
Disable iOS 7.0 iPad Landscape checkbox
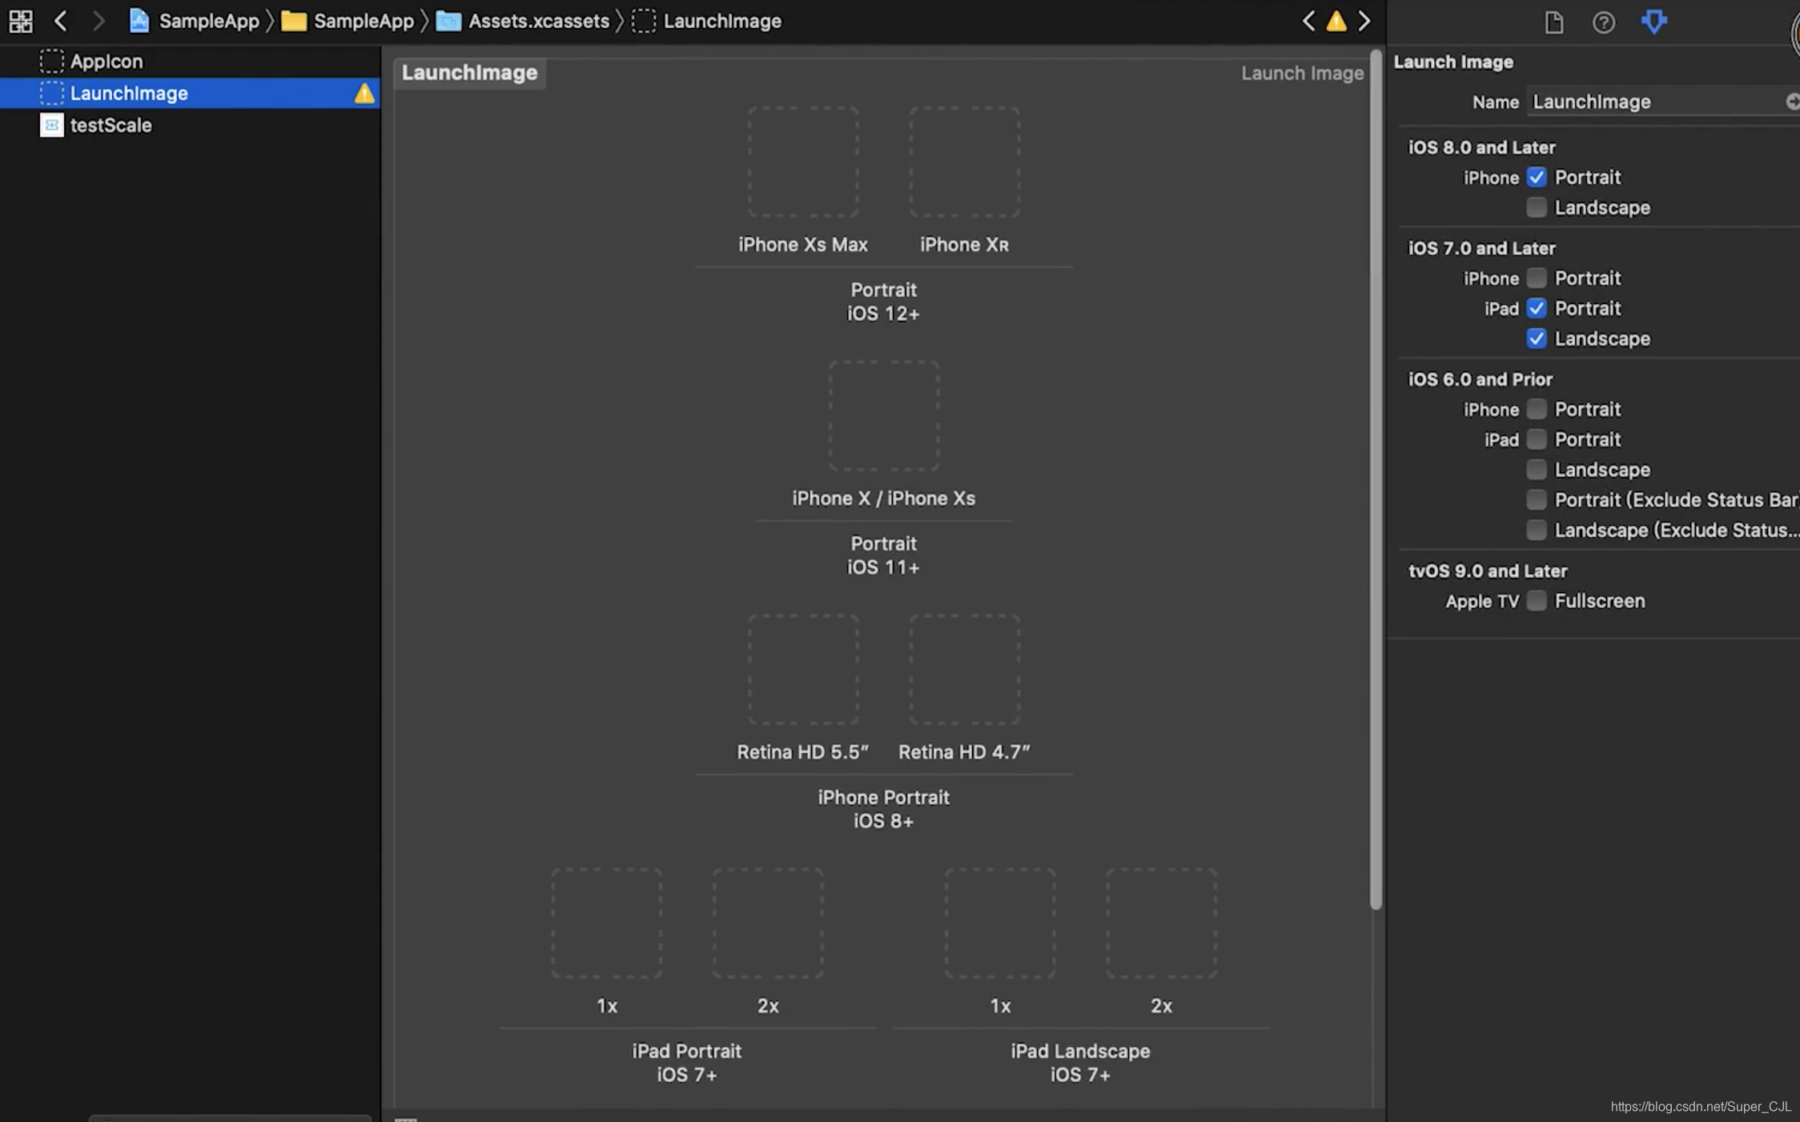coord(1536,339)
